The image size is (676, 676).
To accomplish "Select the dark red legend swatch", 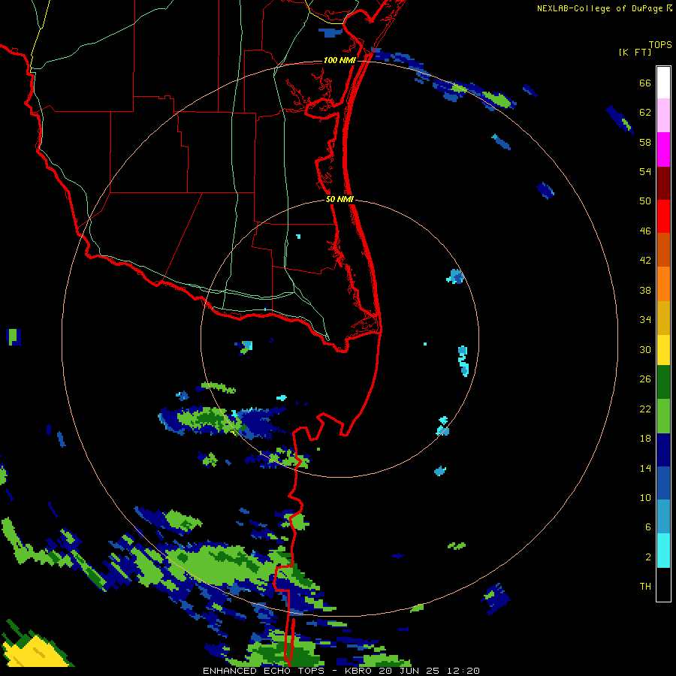I will (x=663, y=183).
